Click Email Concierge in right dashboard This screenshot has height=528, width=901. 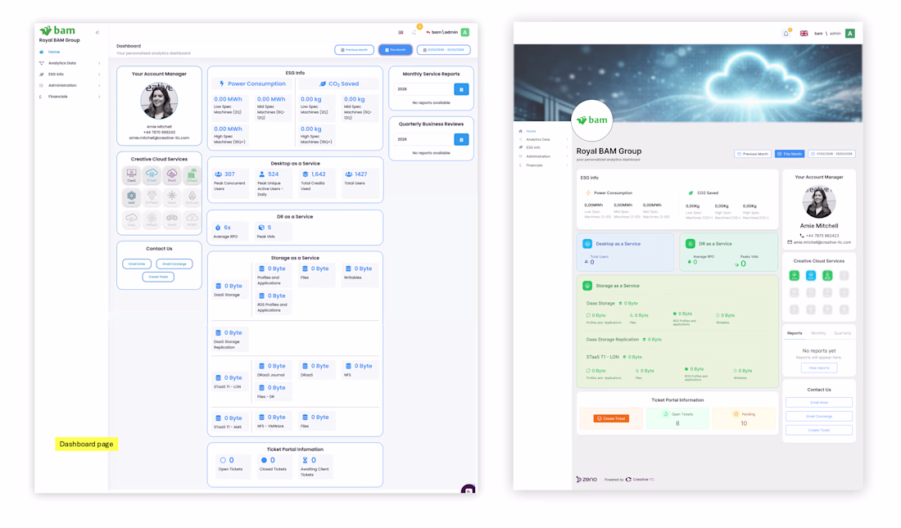pos(819,416)
